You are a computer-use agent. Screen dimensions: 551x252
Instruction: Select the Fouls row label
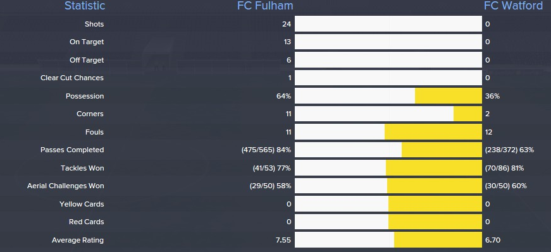pos(94,132)
